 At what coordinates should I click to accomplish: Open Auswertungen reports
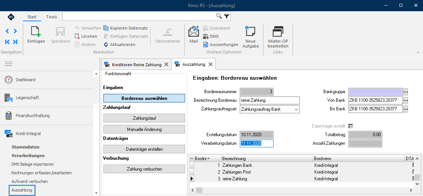click(x=221, y=45)
